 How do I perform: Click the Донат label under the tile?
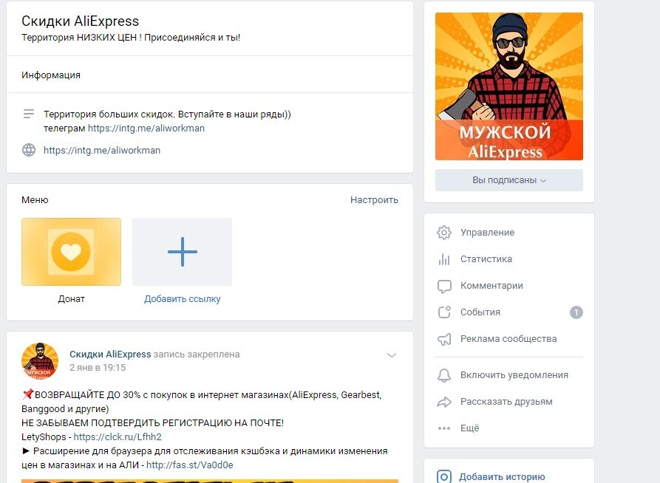point(71,298)
